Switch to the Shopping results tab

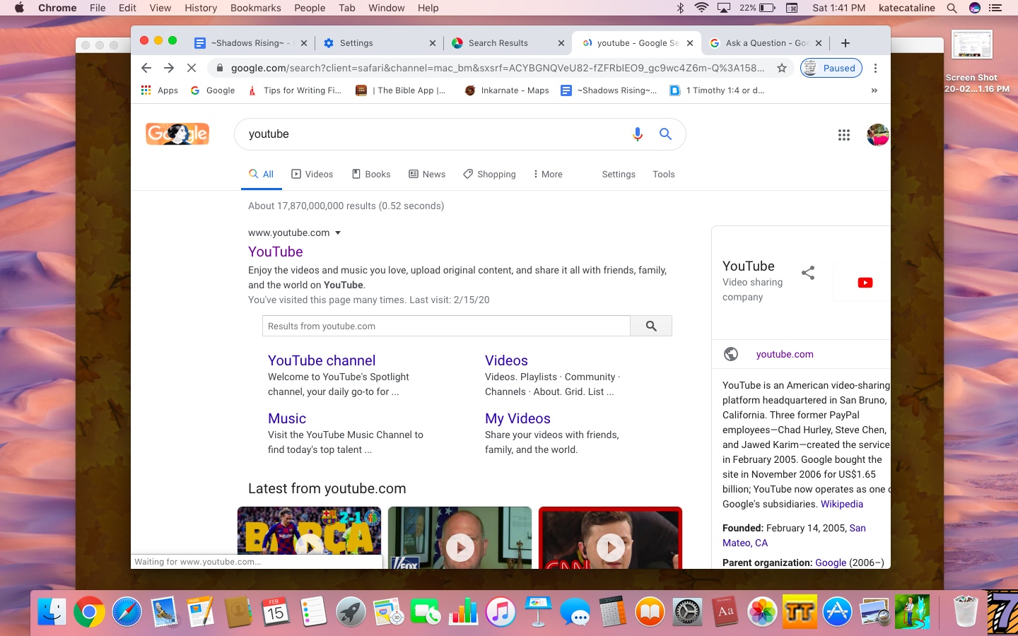(x=489, y=174)
